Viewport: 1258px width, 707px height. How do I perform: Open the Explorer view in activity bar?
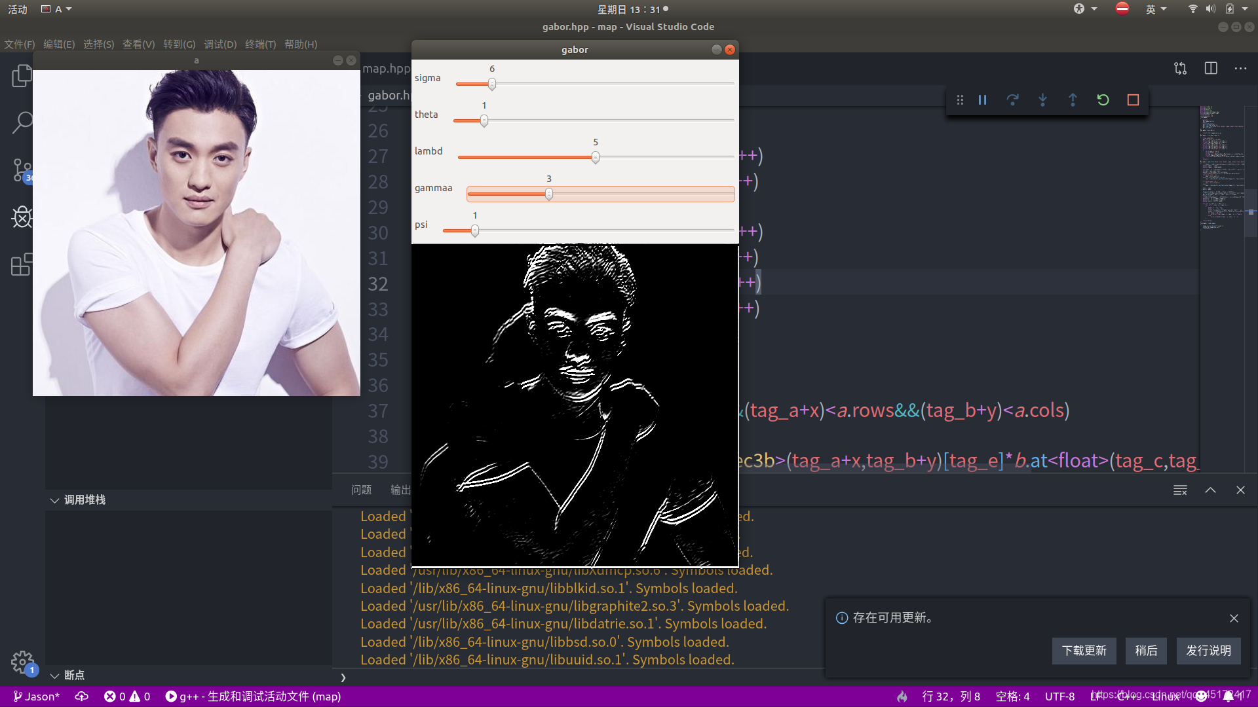pos(22,76)
